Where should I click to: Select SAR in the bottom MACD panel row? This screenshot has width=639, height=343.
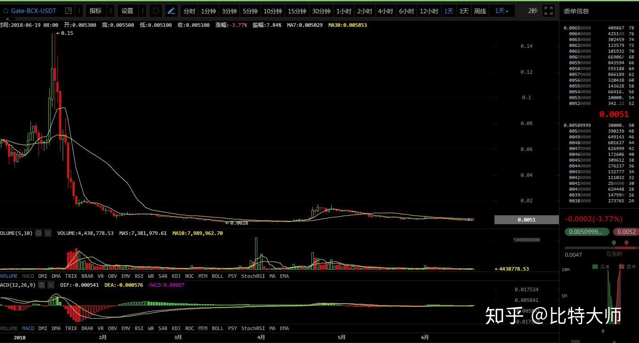pyautogui.click(x=163, y=328)
